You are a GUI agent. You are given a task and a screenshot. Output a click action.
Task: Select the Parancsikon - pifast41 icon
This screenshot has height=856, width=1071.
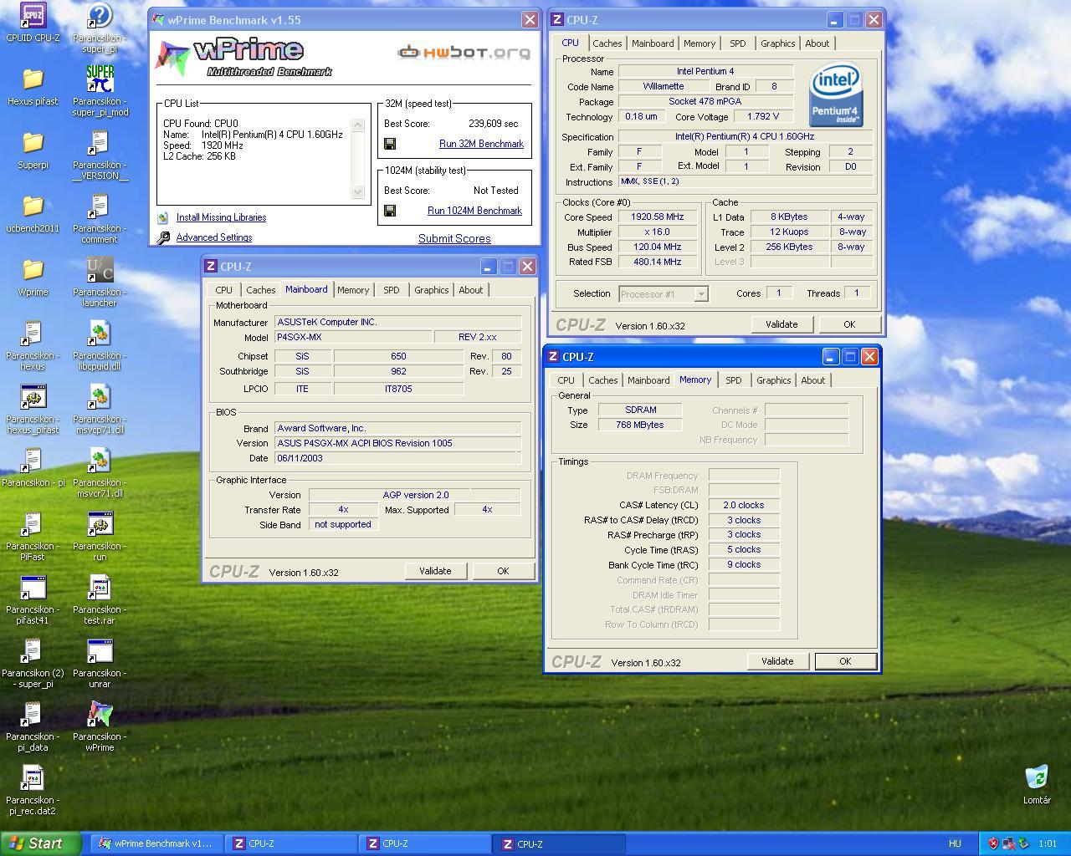tap(33, 599)
